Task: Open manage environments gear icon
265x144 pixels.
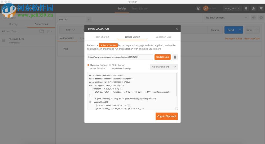Action: [261, 17]
